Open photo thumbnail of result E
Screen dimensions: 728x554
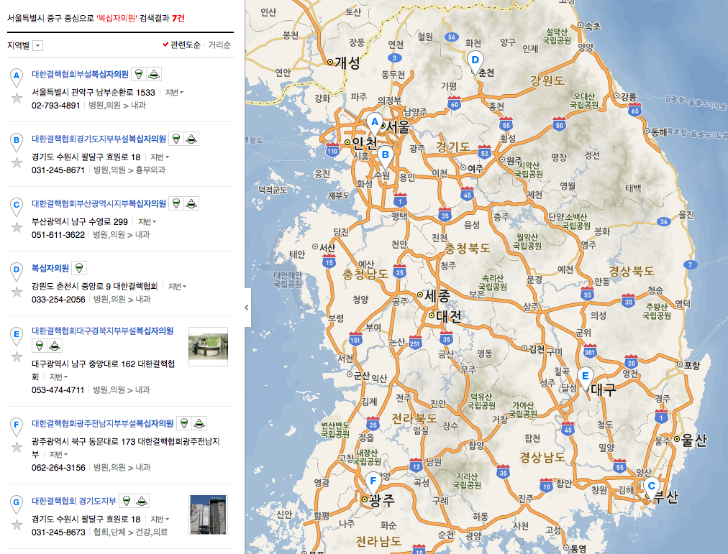pos(208,347)
